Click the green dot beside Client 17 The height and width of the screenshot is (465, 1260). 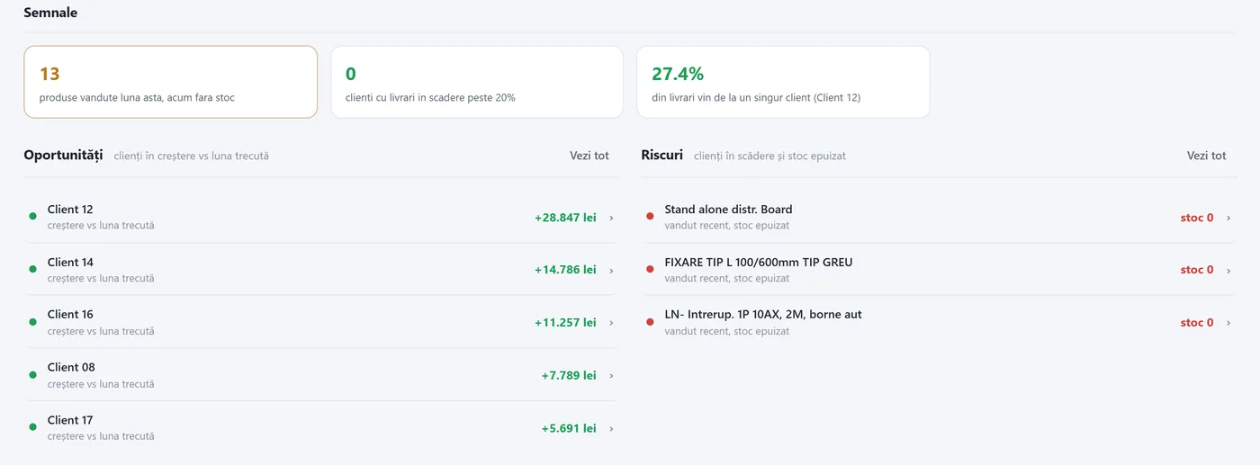[x=32, y=427]
